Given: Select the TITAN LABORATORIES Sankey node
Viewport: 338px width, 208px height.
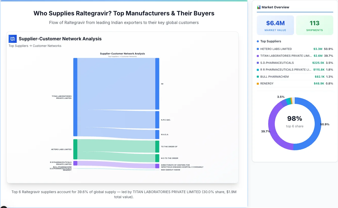Looking at the screenshot, I should (75, 97).
